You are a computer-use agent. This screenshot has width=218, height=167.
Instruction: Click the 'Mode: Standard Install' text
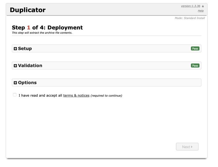[x=190, y=18]
